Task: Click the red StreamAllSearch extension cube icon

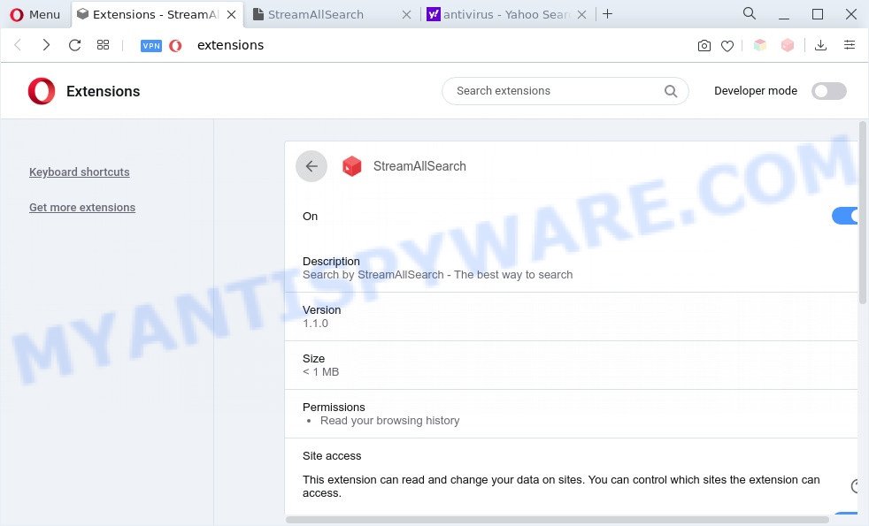Action: (x=352, y=166)
